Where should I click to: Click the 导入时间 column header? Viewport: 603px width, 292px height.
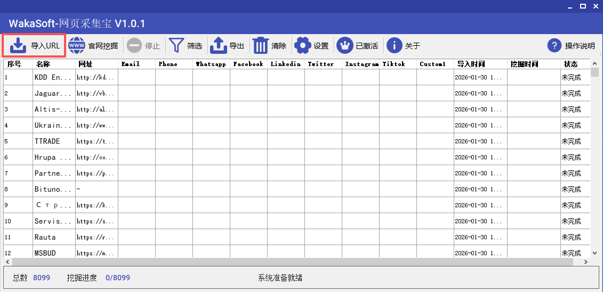(471, 64)
